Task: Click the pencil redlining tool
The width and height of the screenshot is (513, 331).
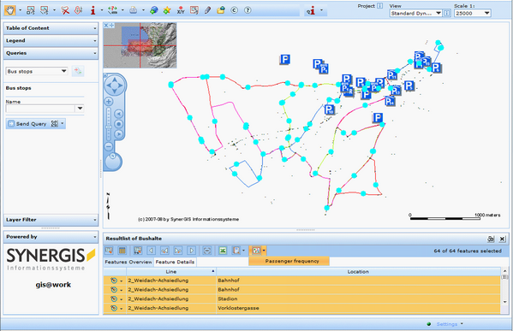Action: 207,10
